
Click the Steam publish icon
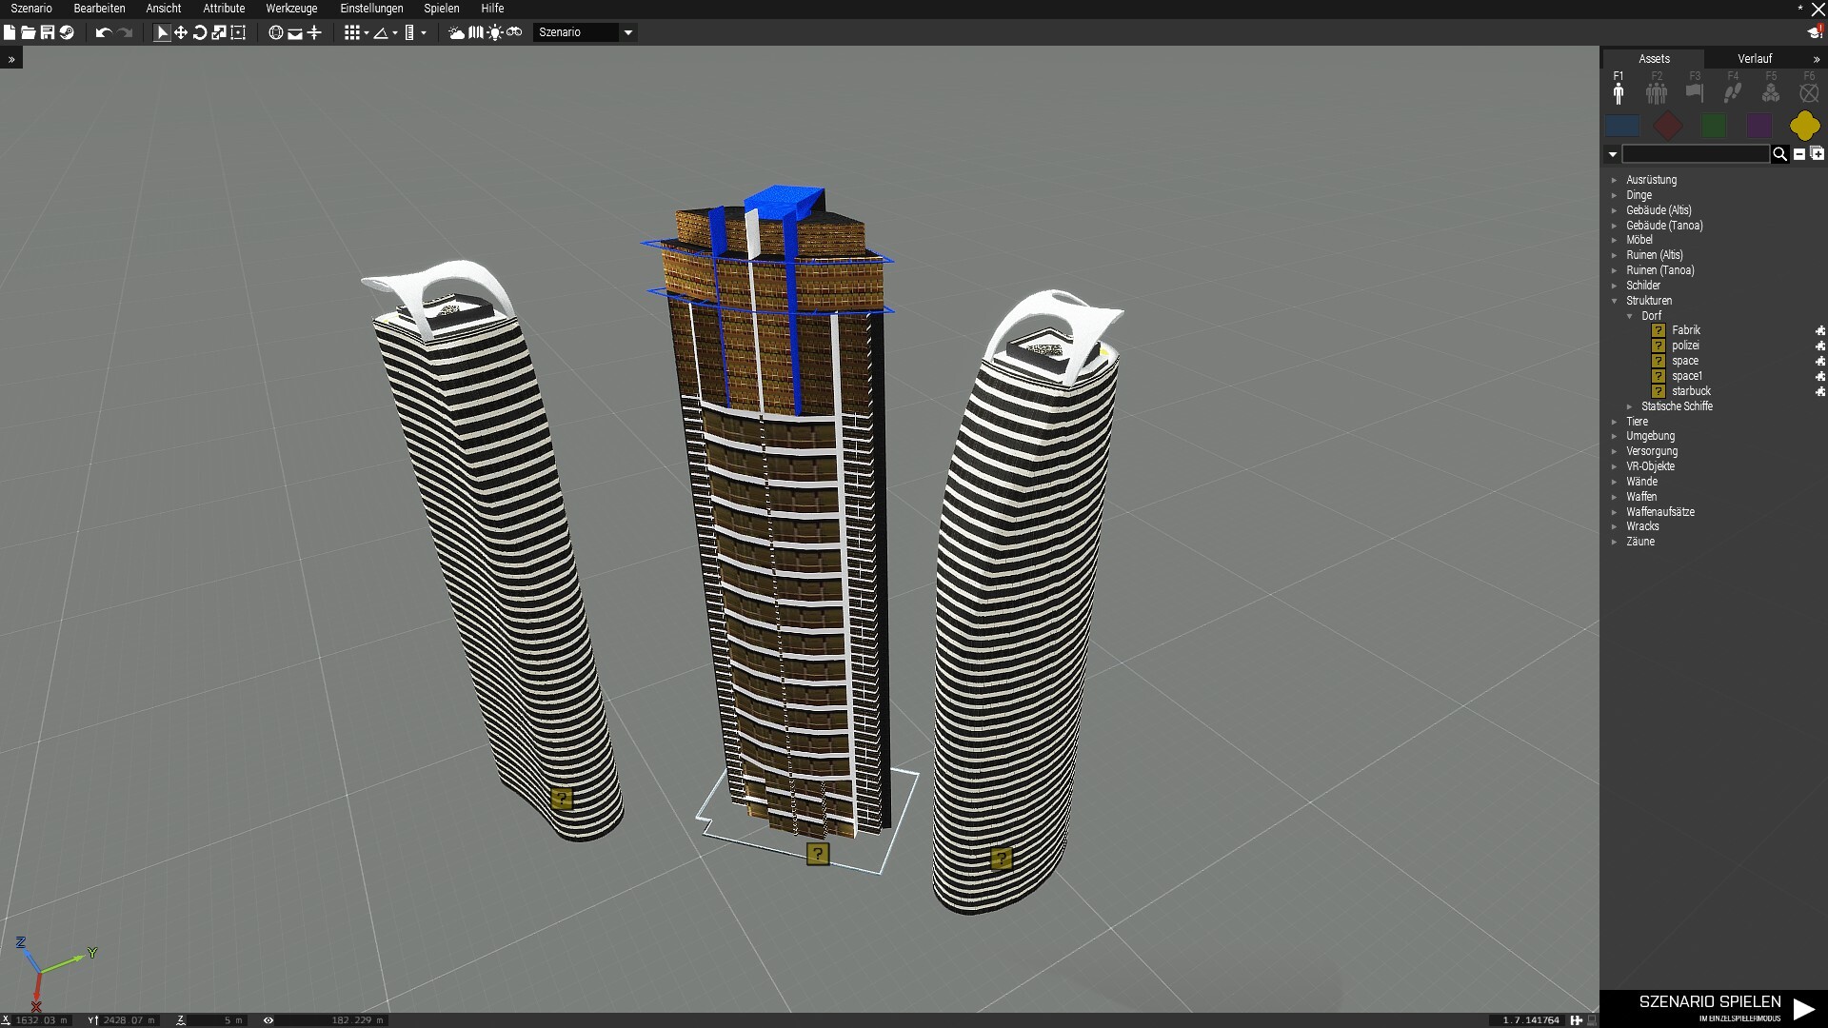(x=67, y=32)
